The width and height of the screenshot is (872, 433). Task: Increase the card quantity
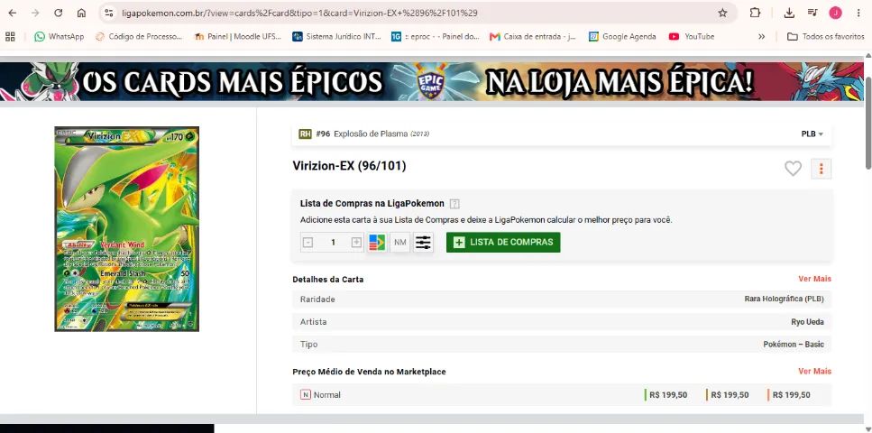356,242
